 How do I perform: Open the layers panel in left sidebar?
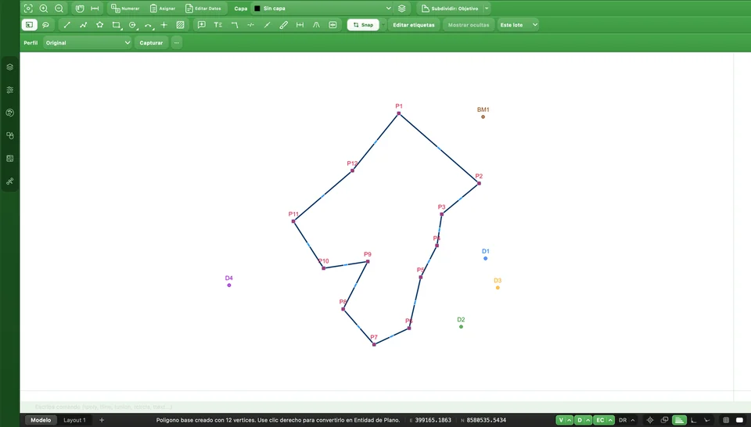point(10,67)
